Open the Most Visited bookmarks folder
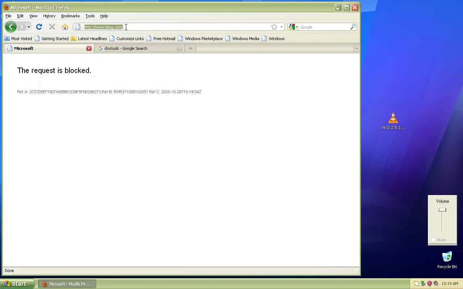This screenshot has height=289, width=463. (18, 38)
